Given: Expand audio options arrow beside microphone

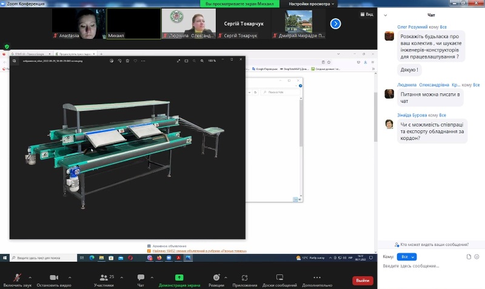Looking at the screenshot, I should click(30, 277).
